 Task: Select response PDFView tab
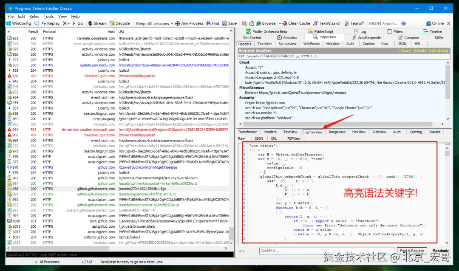pyautogui.click(x=294, y=138)
